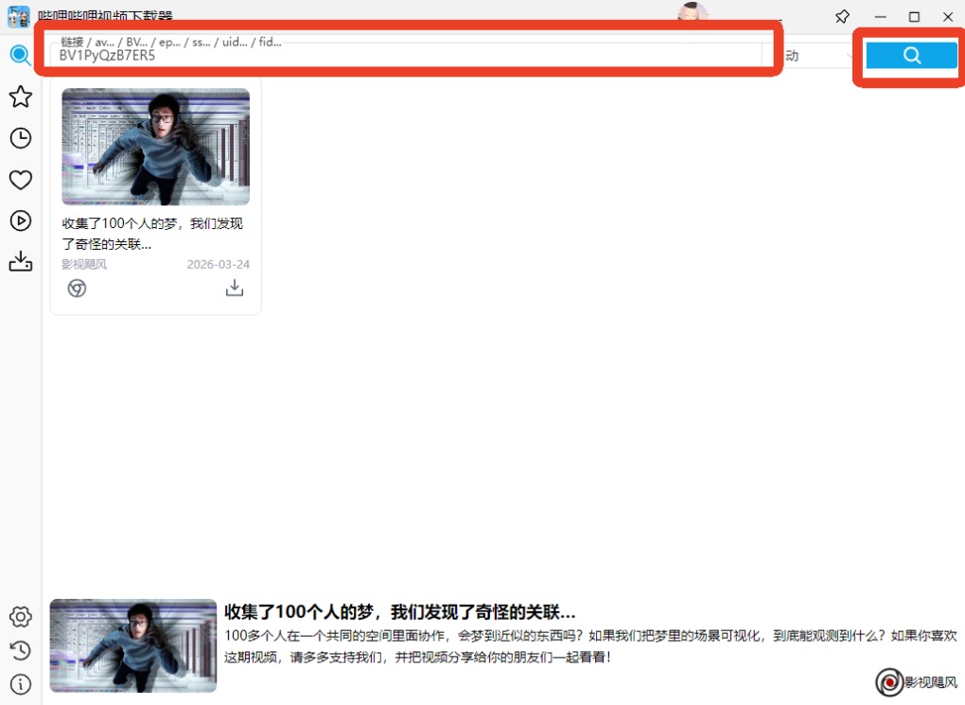Click the video card thumbnail
The height and width of the screenshot is (705, 965).
point(156,147)
